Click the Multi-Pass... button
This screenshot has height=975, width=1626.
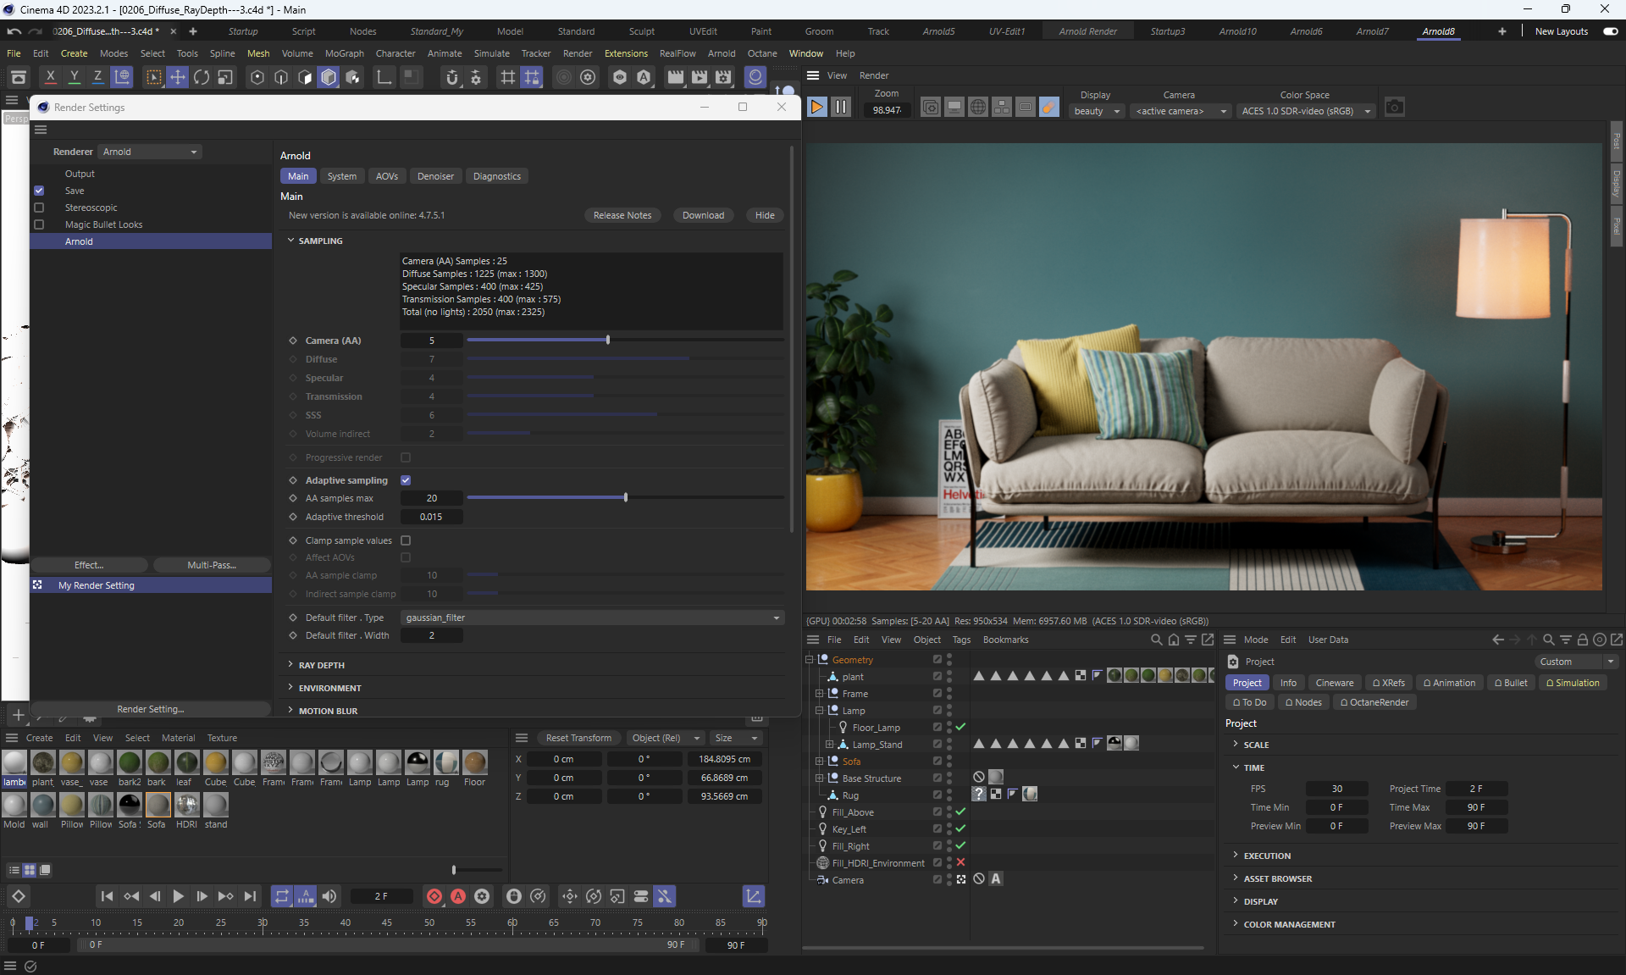(x=212, y=565)
